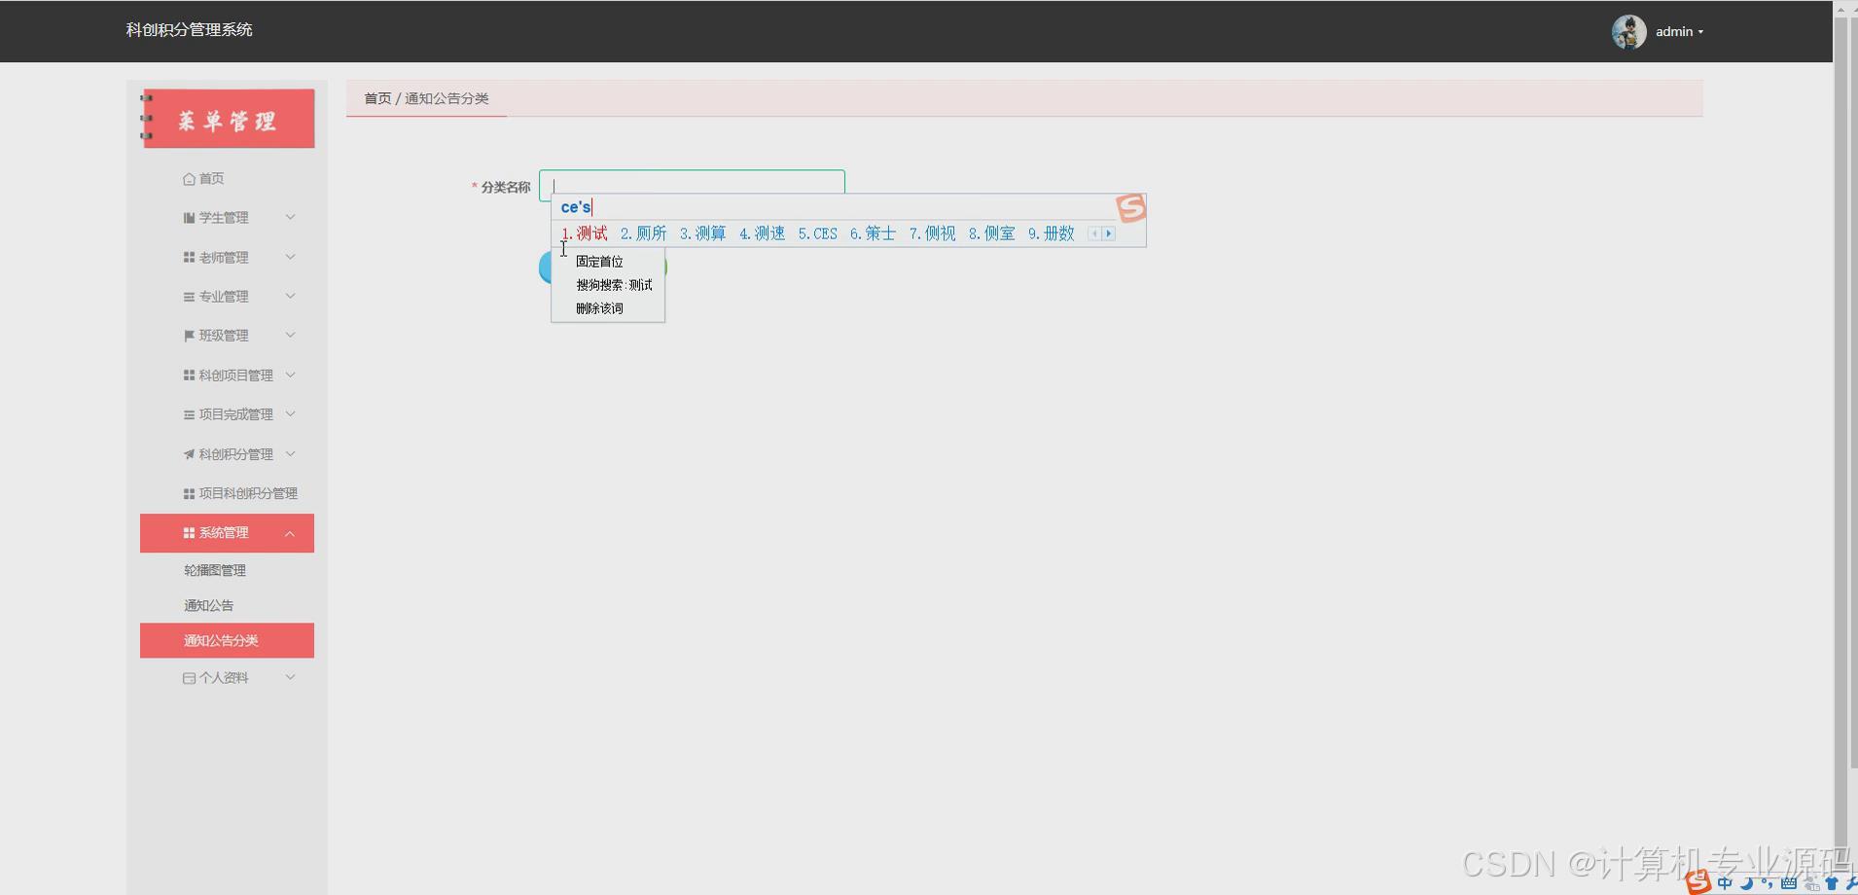Click the 班级管理 flag icon
1858x895 pixels.
click(189, 336)
